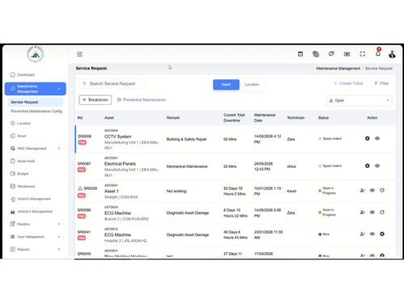The width and height of the screenshot is (404, 303).
Task: Click refresh icon on ECG Machine SR0068 row
Action: coord(382,213)
